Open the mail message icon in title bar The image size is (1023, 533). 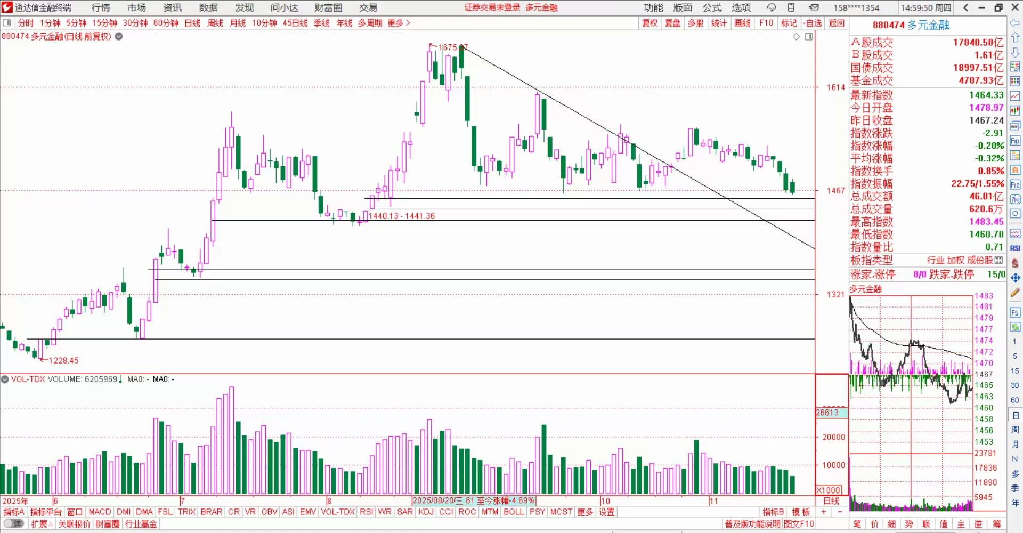814,7
